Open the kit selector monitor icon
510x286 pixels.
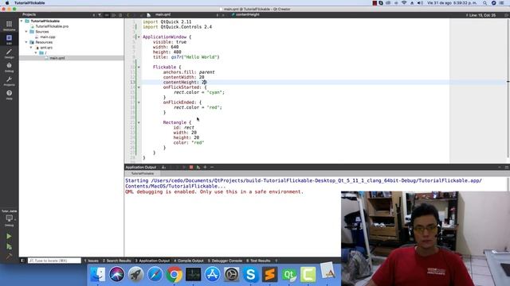pos(9,218)
